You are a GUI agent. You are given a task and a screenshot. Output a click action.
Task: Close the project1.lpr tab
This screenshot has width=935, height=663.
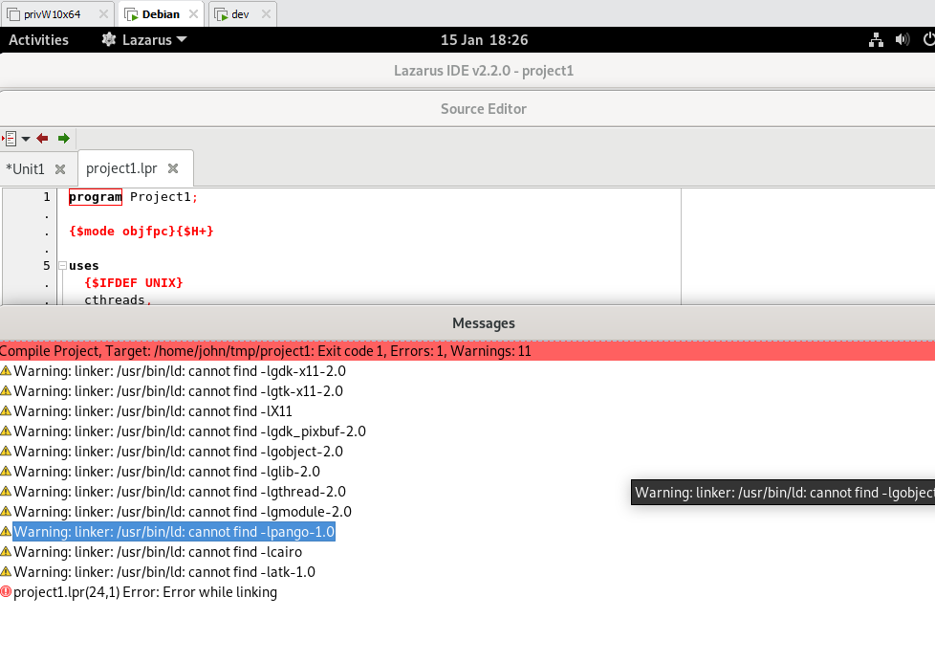tap(173, 168)
